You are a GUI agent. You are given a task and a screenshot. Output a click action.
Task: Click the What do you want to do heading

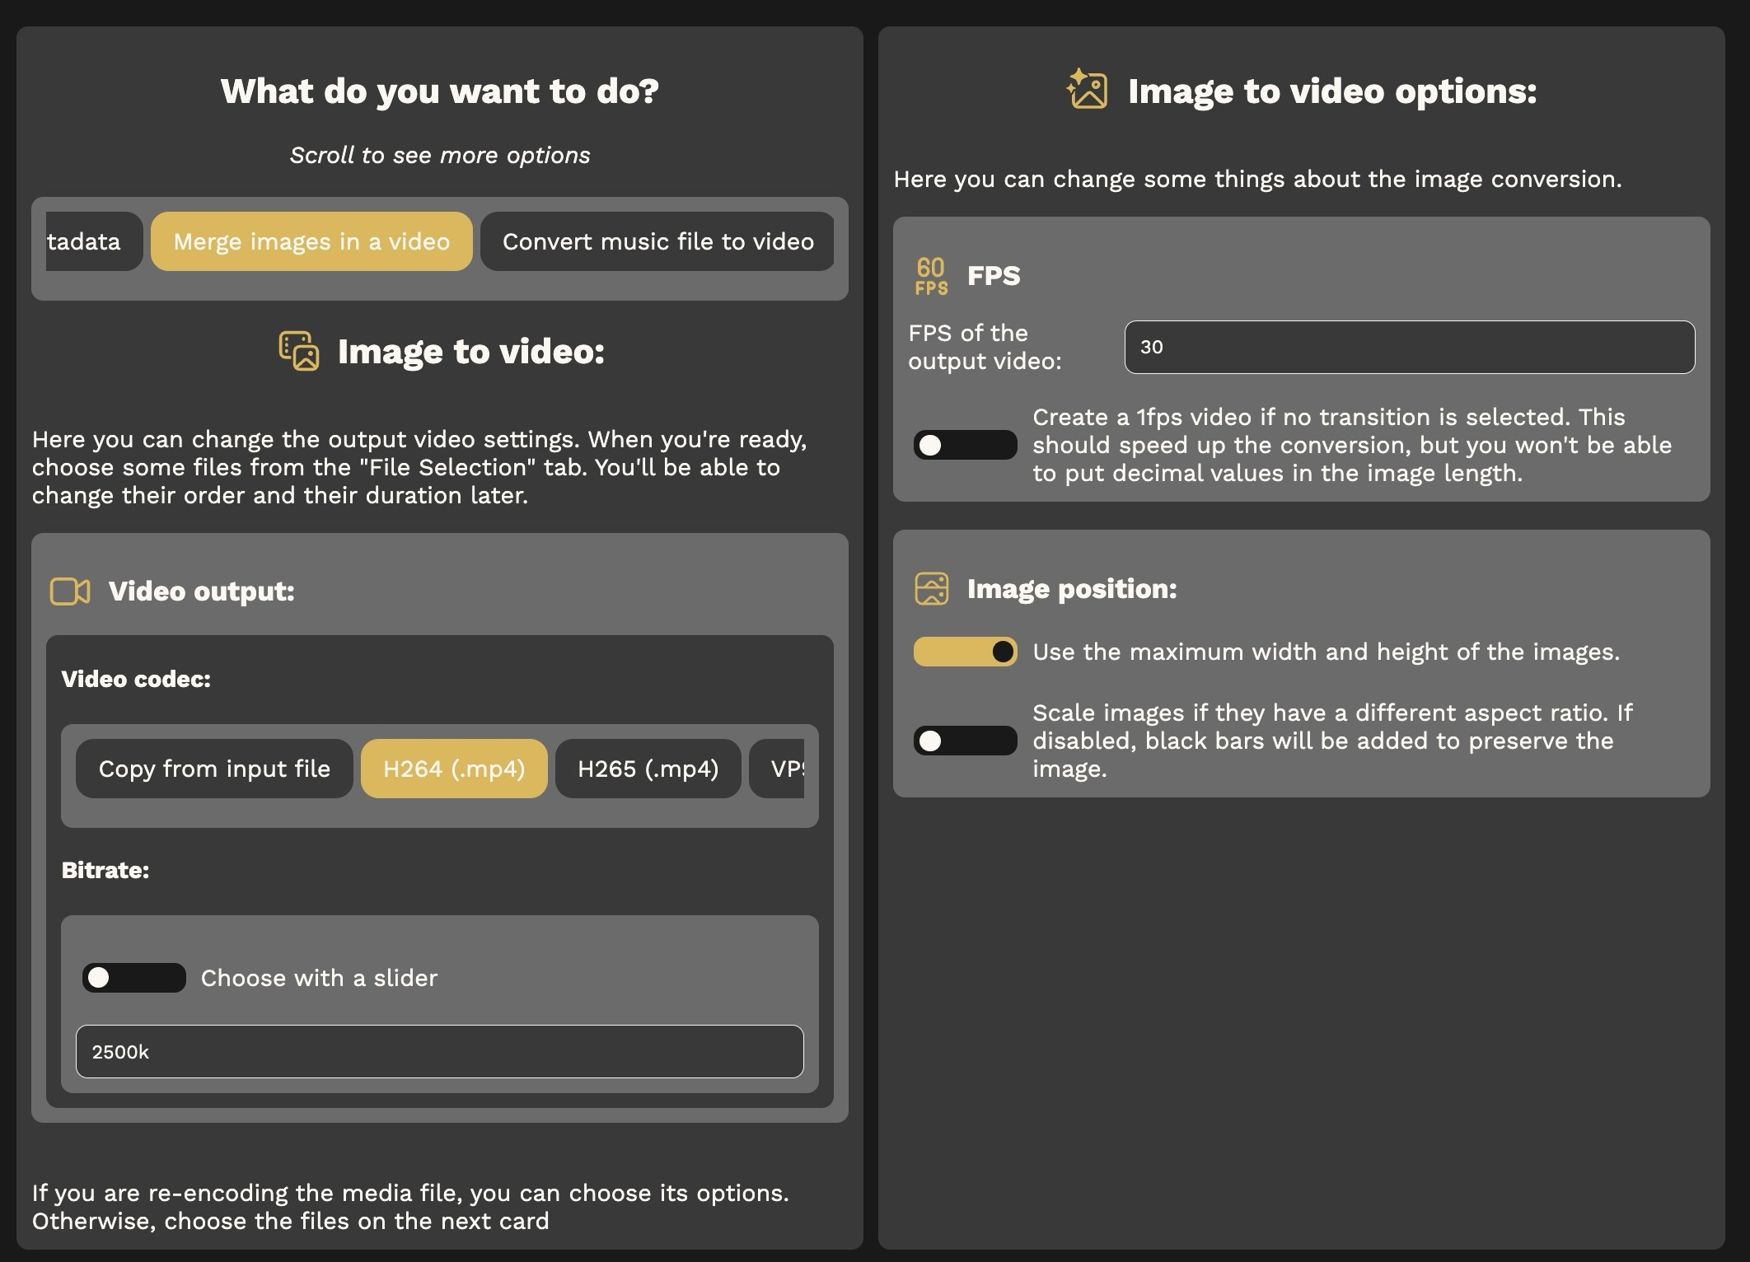[x=440, y=91]
